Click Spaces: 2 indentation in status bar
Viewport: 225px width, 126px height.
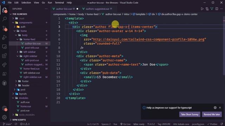(x=106, y=124)
